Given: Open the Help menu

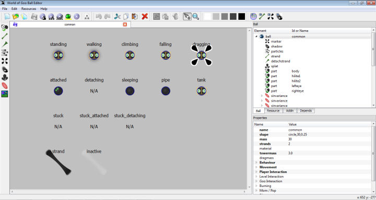Looking at the screenshot, I should point(44,9).
